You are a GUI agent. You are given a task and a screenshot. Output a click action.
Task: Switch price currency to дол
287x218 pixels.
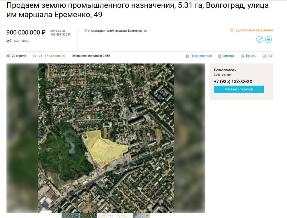[16, 41]
